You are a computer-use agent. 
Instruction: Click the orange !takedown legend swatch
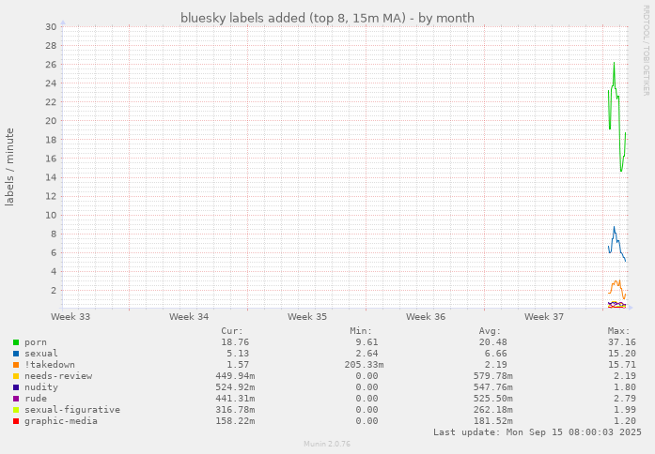point(16,365)
